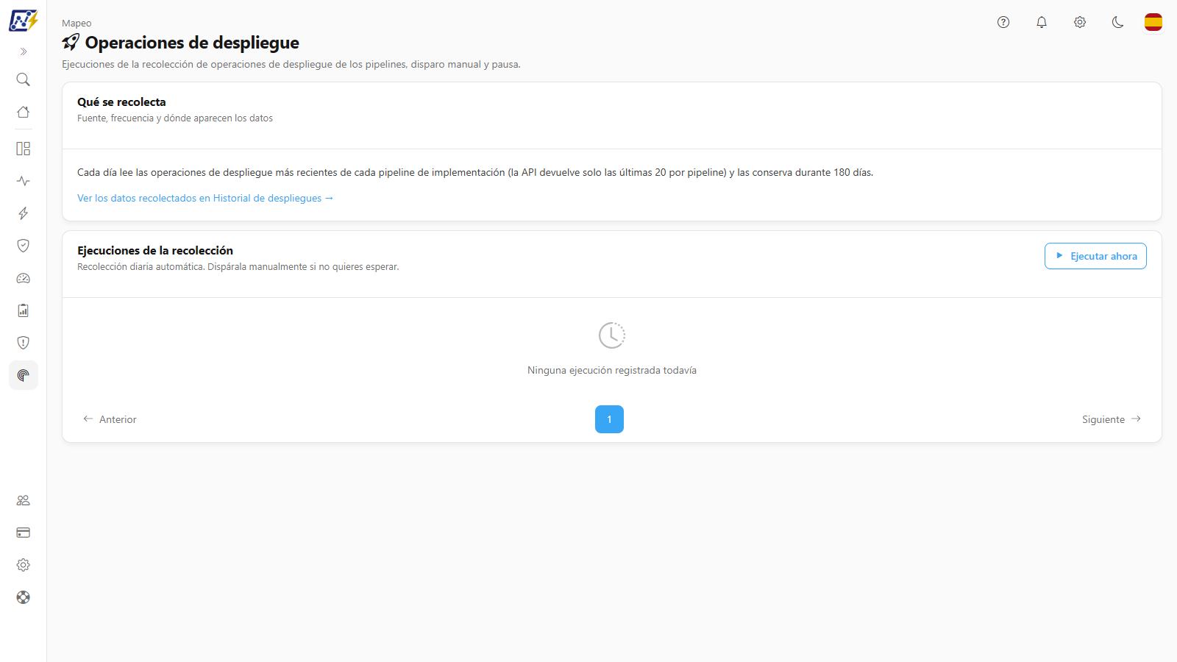Expand the sidebar with double chevron

coord(24,51)
